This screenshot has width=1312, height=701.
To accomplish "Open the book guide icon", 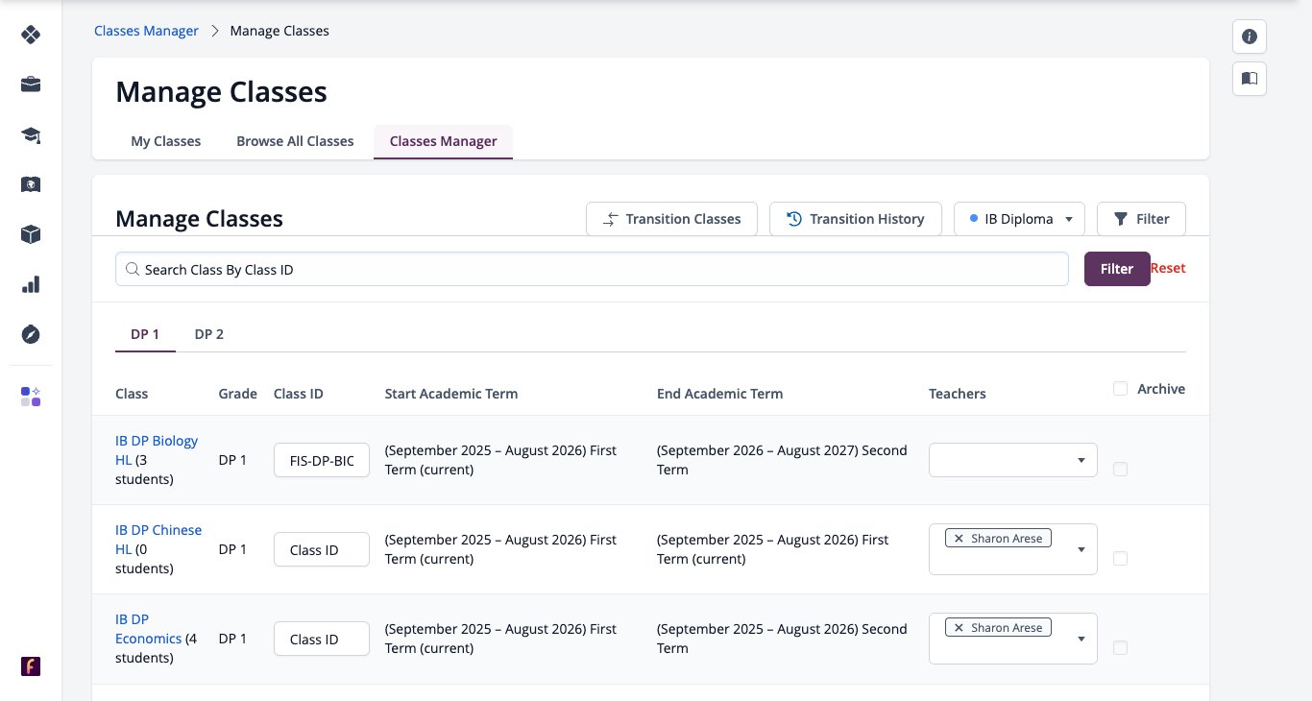I will 1250,79.
